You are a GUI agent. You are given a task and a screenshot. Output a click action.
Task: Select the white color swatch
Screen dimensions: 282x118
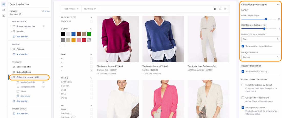(x=63, y=46)
